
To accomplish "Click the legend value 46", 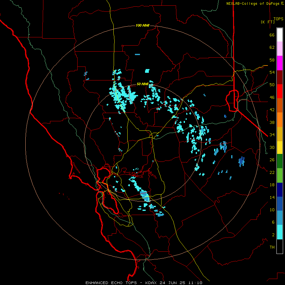I will [272, 97].
